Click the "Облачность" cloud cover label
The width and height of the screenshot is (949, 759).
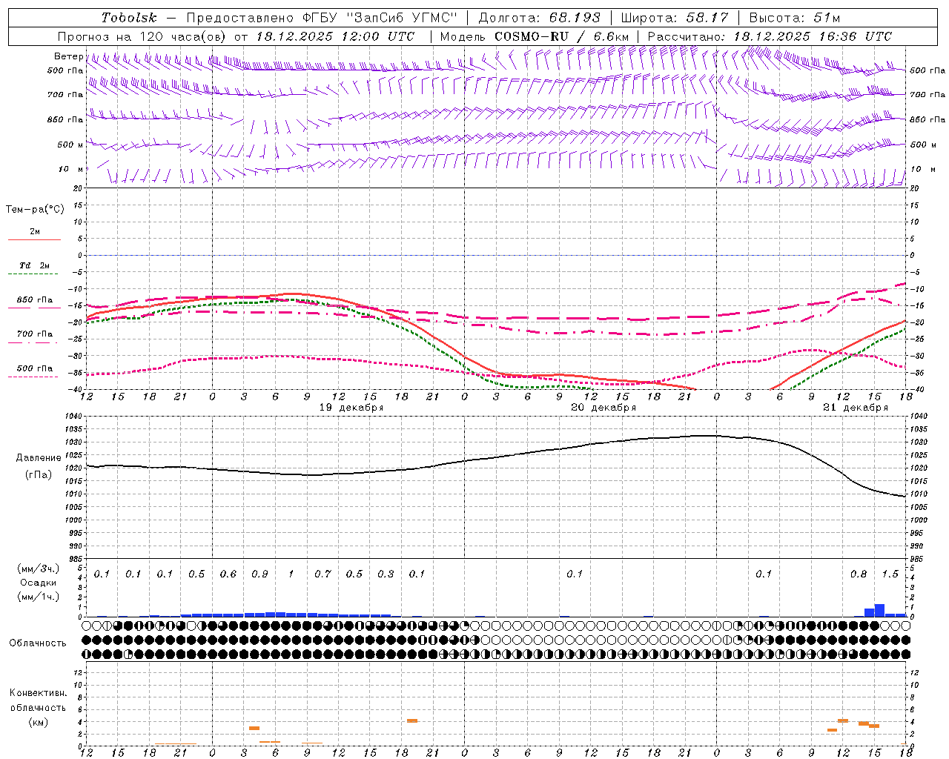click(x=38, y=643)
